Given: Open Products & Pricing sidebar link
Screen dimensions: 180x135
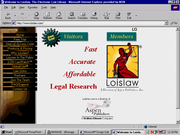Looking at the screenshot, I should click(x=20, y=49).
